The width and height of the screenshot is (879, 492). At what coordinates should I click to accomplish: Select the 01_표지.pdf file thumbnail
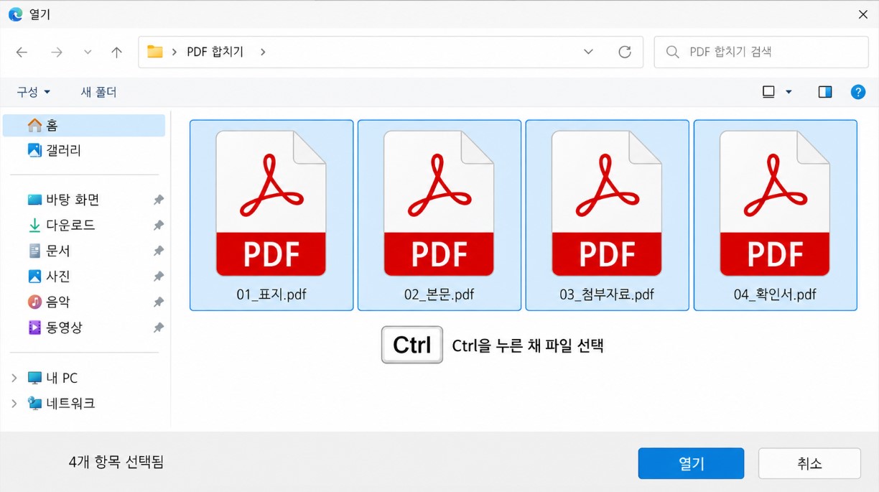click(x=271, y=204)
